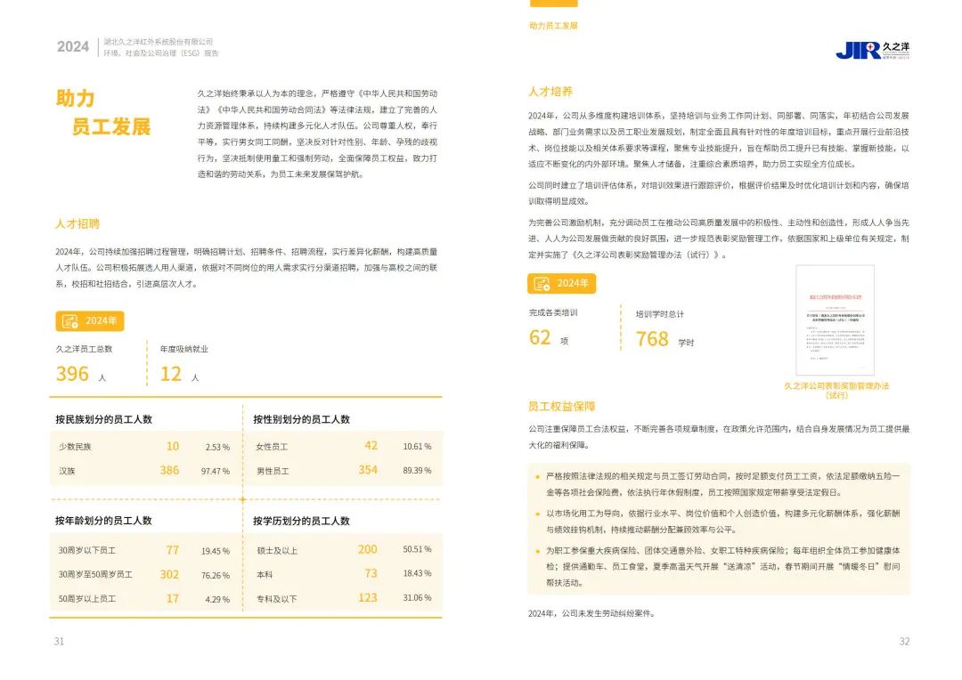
Task: Click table title 按学历划分的员工人数
Action: pyautogui.click(x=301, y=521)
